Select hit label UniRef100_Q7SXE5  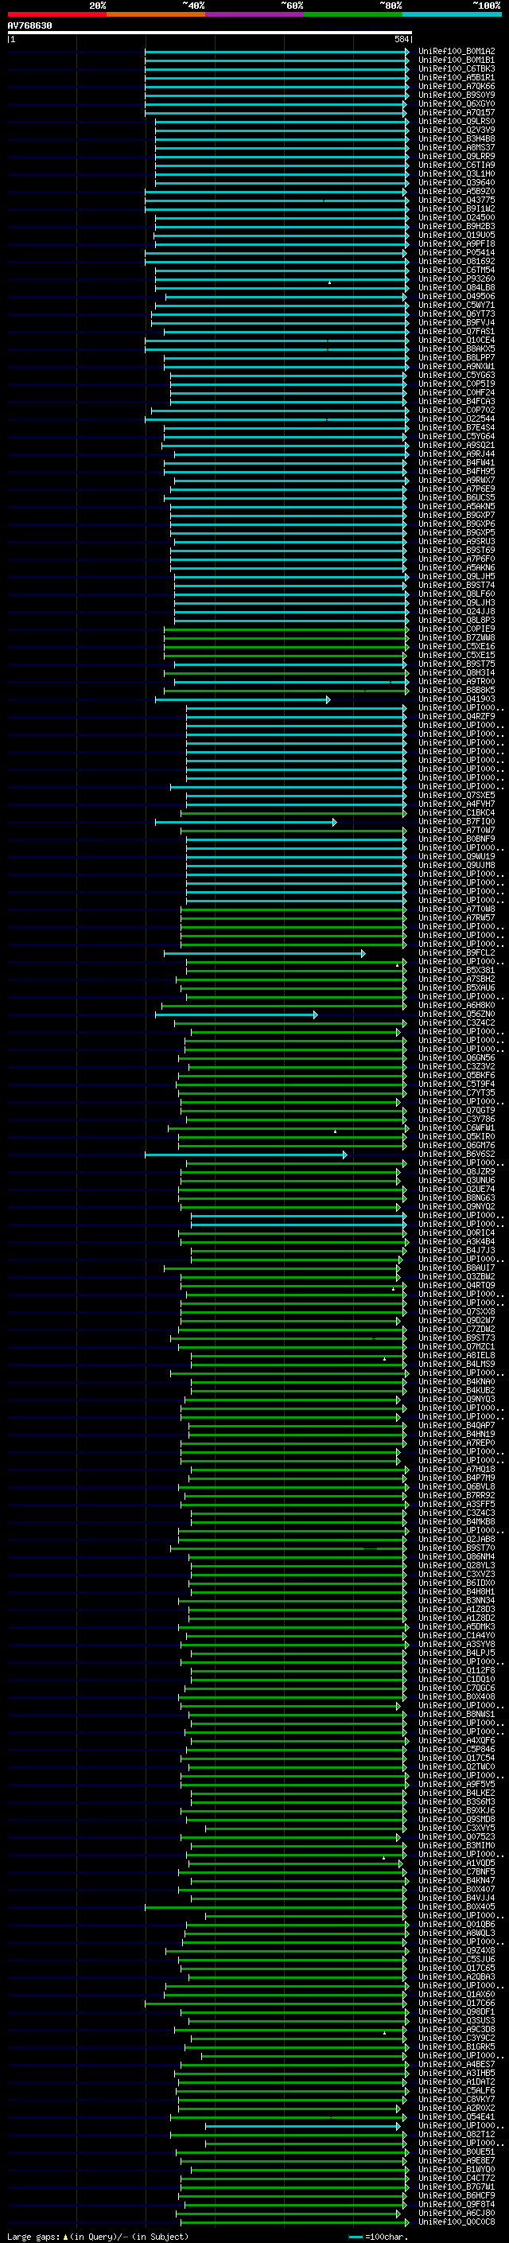(x=457, y=796)
